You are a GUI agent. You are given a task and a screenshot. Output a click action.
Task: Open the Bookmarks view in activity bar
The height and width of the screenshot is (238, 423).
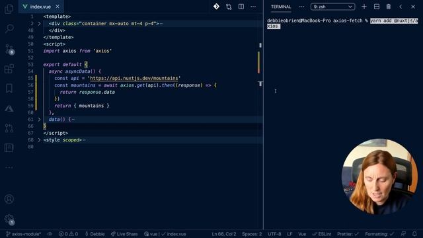tap(9, 88)
